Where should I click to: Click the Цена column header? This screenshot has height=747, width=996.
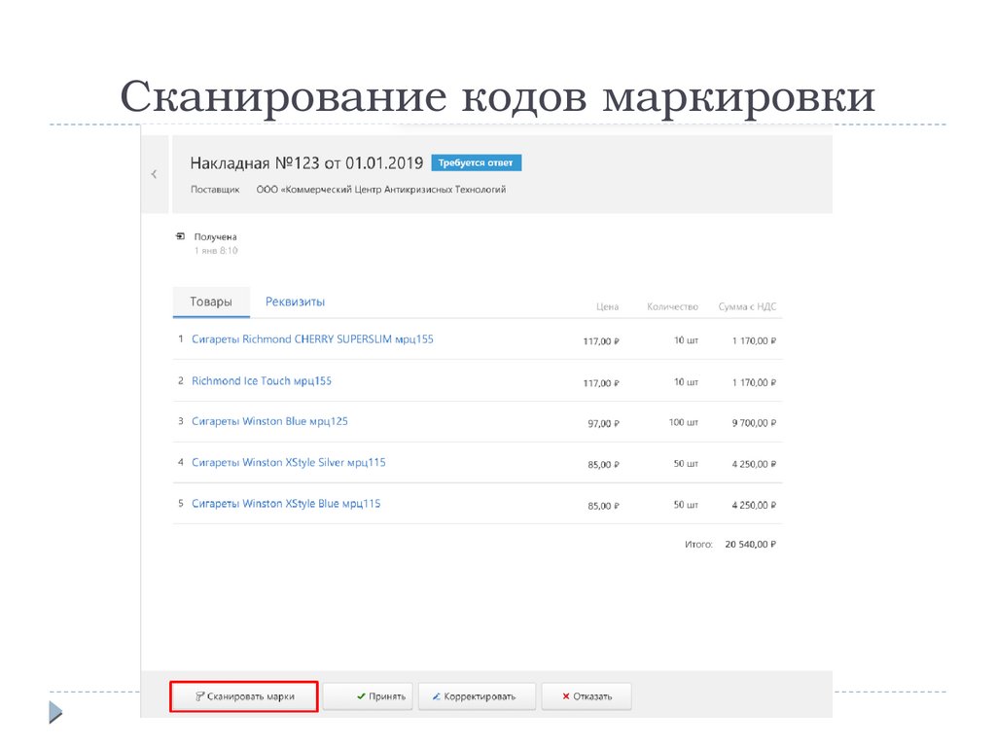pos(607,306)
